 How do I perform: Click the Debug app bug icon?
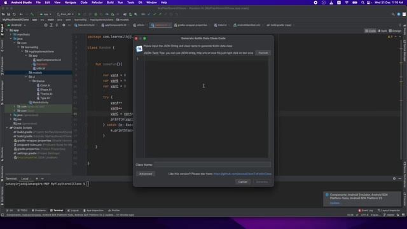click(95, 14)
